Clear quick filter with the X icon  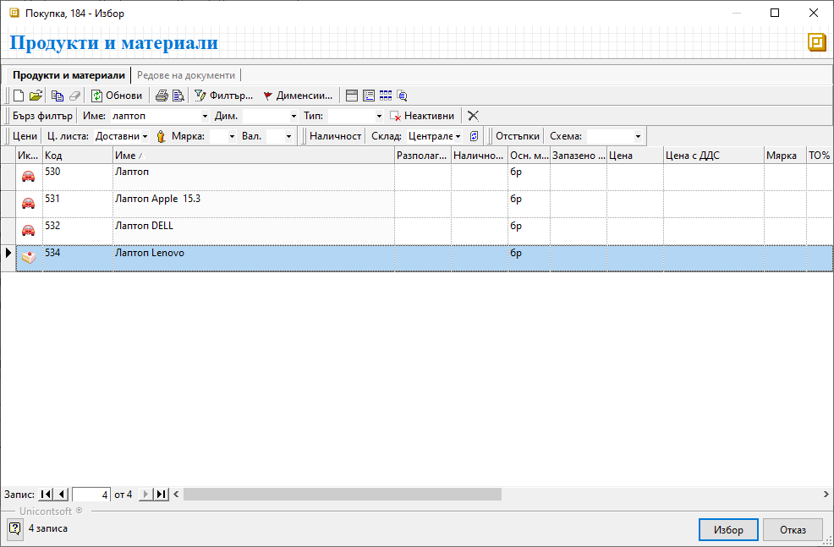click(x=474, y=116)
